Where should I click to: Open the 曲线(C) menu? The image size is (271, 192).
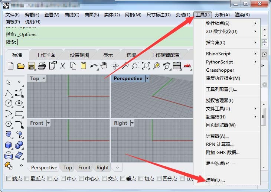click(x=72, y=15)
